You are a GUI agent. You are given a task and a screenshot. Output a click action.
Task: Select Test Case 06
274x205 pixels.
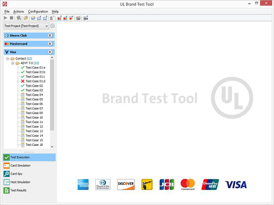(34, 104)
